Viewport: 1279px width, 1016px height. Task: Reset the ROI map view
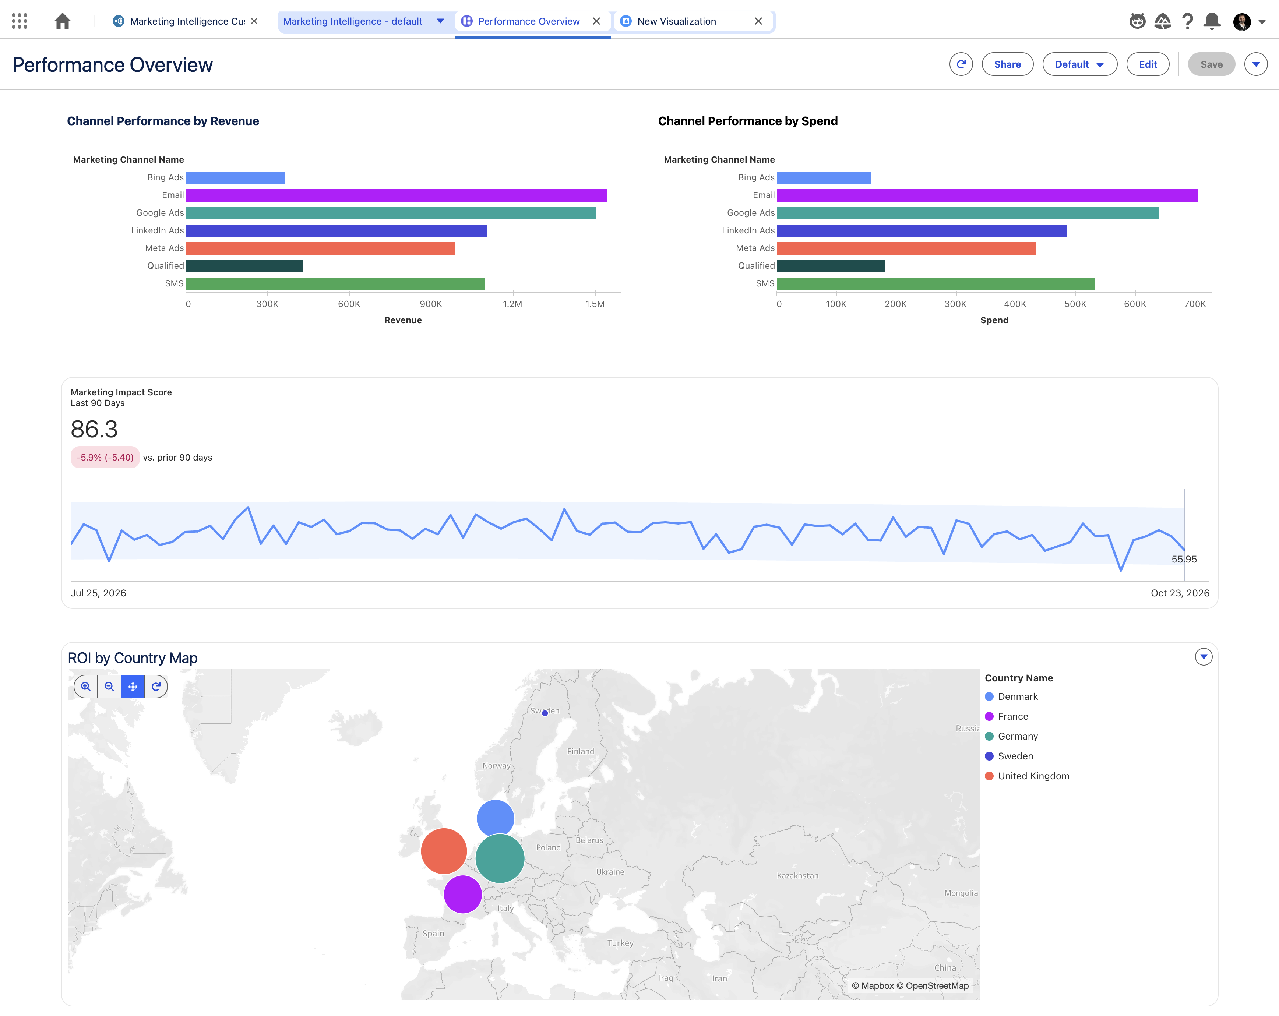coord(156,686)
